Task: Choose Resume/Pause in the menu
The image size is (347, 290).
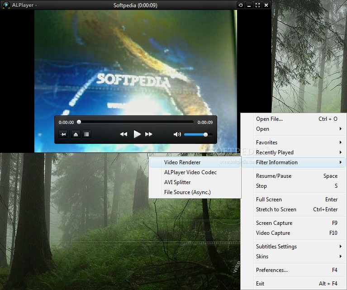Action: pyautogui.click(x=294, y=176)
